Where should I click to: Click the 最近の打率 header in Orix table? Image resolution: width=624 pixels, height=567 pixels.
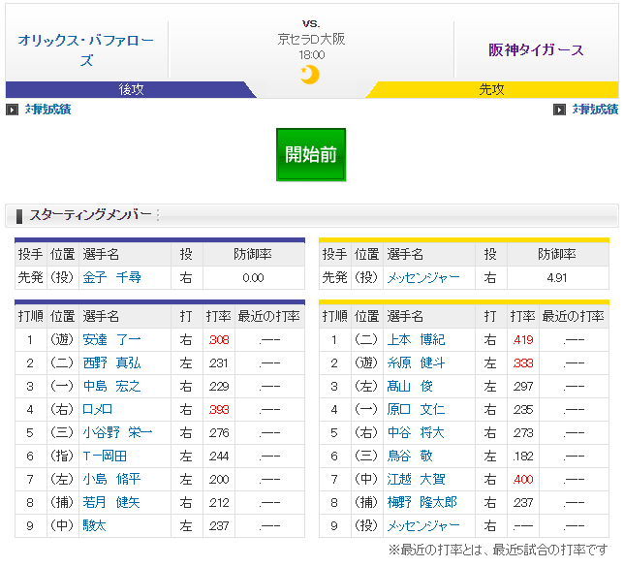[x=269, y=317]
